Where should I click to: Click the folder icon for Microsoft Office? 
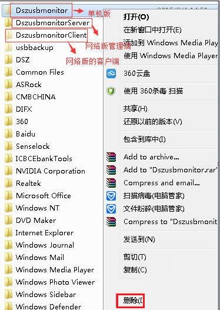point(8,196)
